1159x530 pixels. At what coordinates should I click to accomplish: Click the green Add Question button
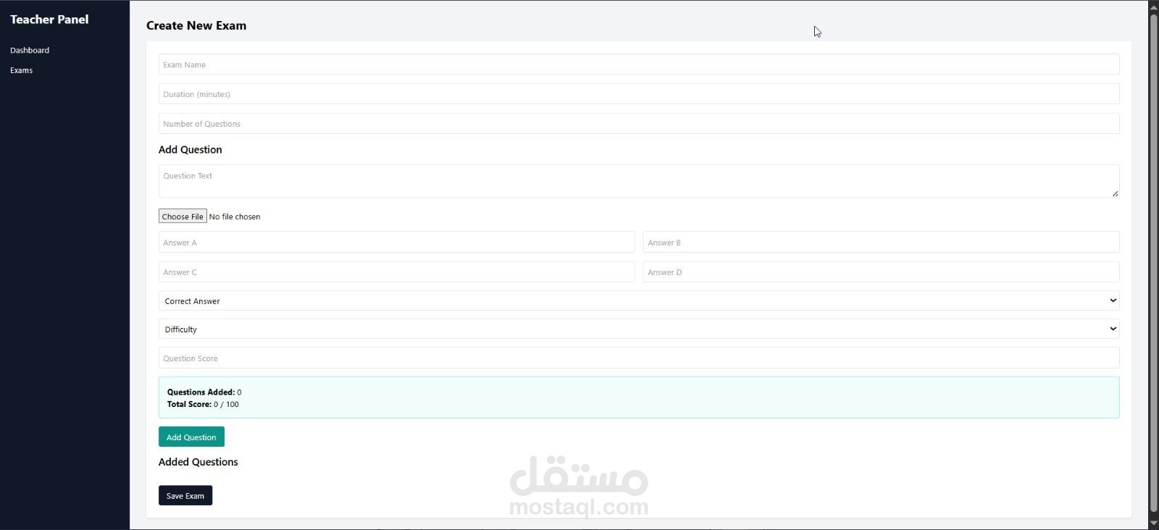[191, 437]
